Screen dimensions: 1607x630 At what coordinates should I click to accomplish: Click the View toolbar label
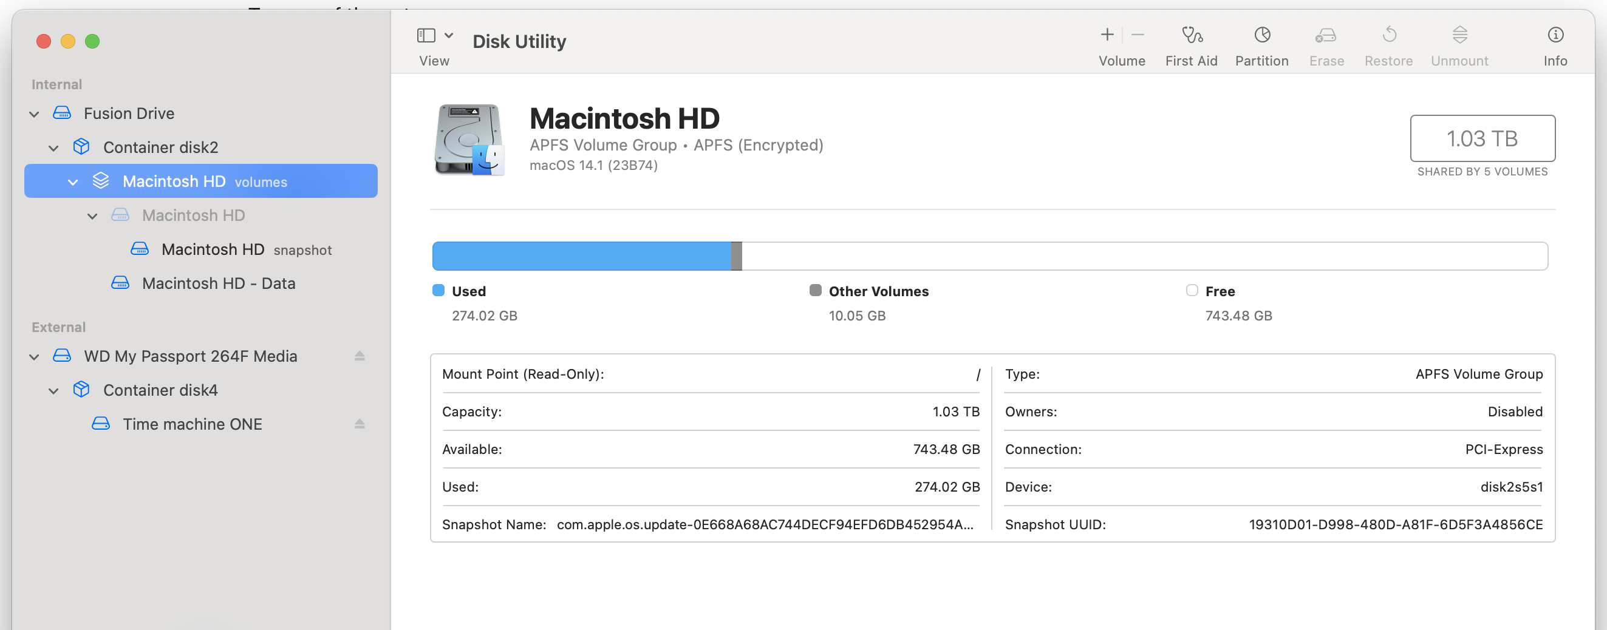pyautogui.click(x=434, y=61)
